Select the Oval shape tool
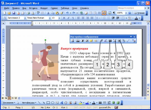The width and height of the screenshot is (151, 110). 53,103
